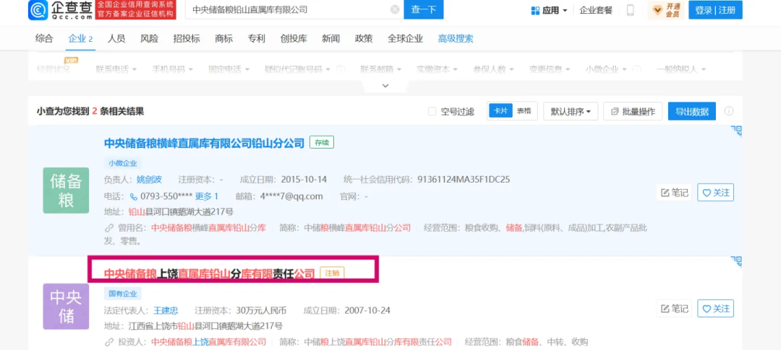Select the 政策 tab

364,38
